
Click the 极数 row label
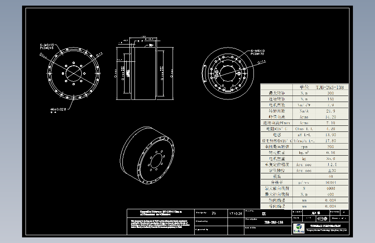277,176
